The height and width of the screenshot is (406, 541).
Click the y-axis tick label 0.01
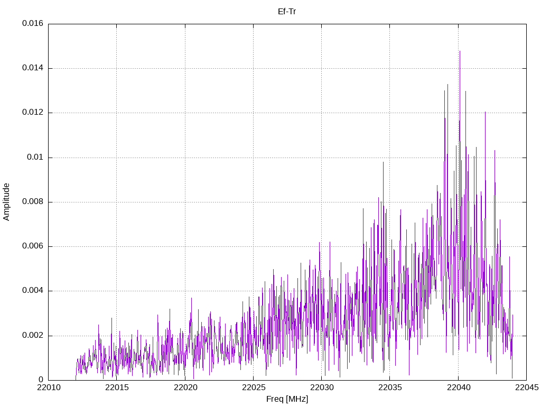point(35,158)
